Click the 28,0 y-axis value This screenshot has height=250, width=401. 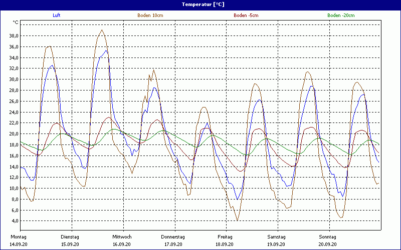tap(14, 90)
